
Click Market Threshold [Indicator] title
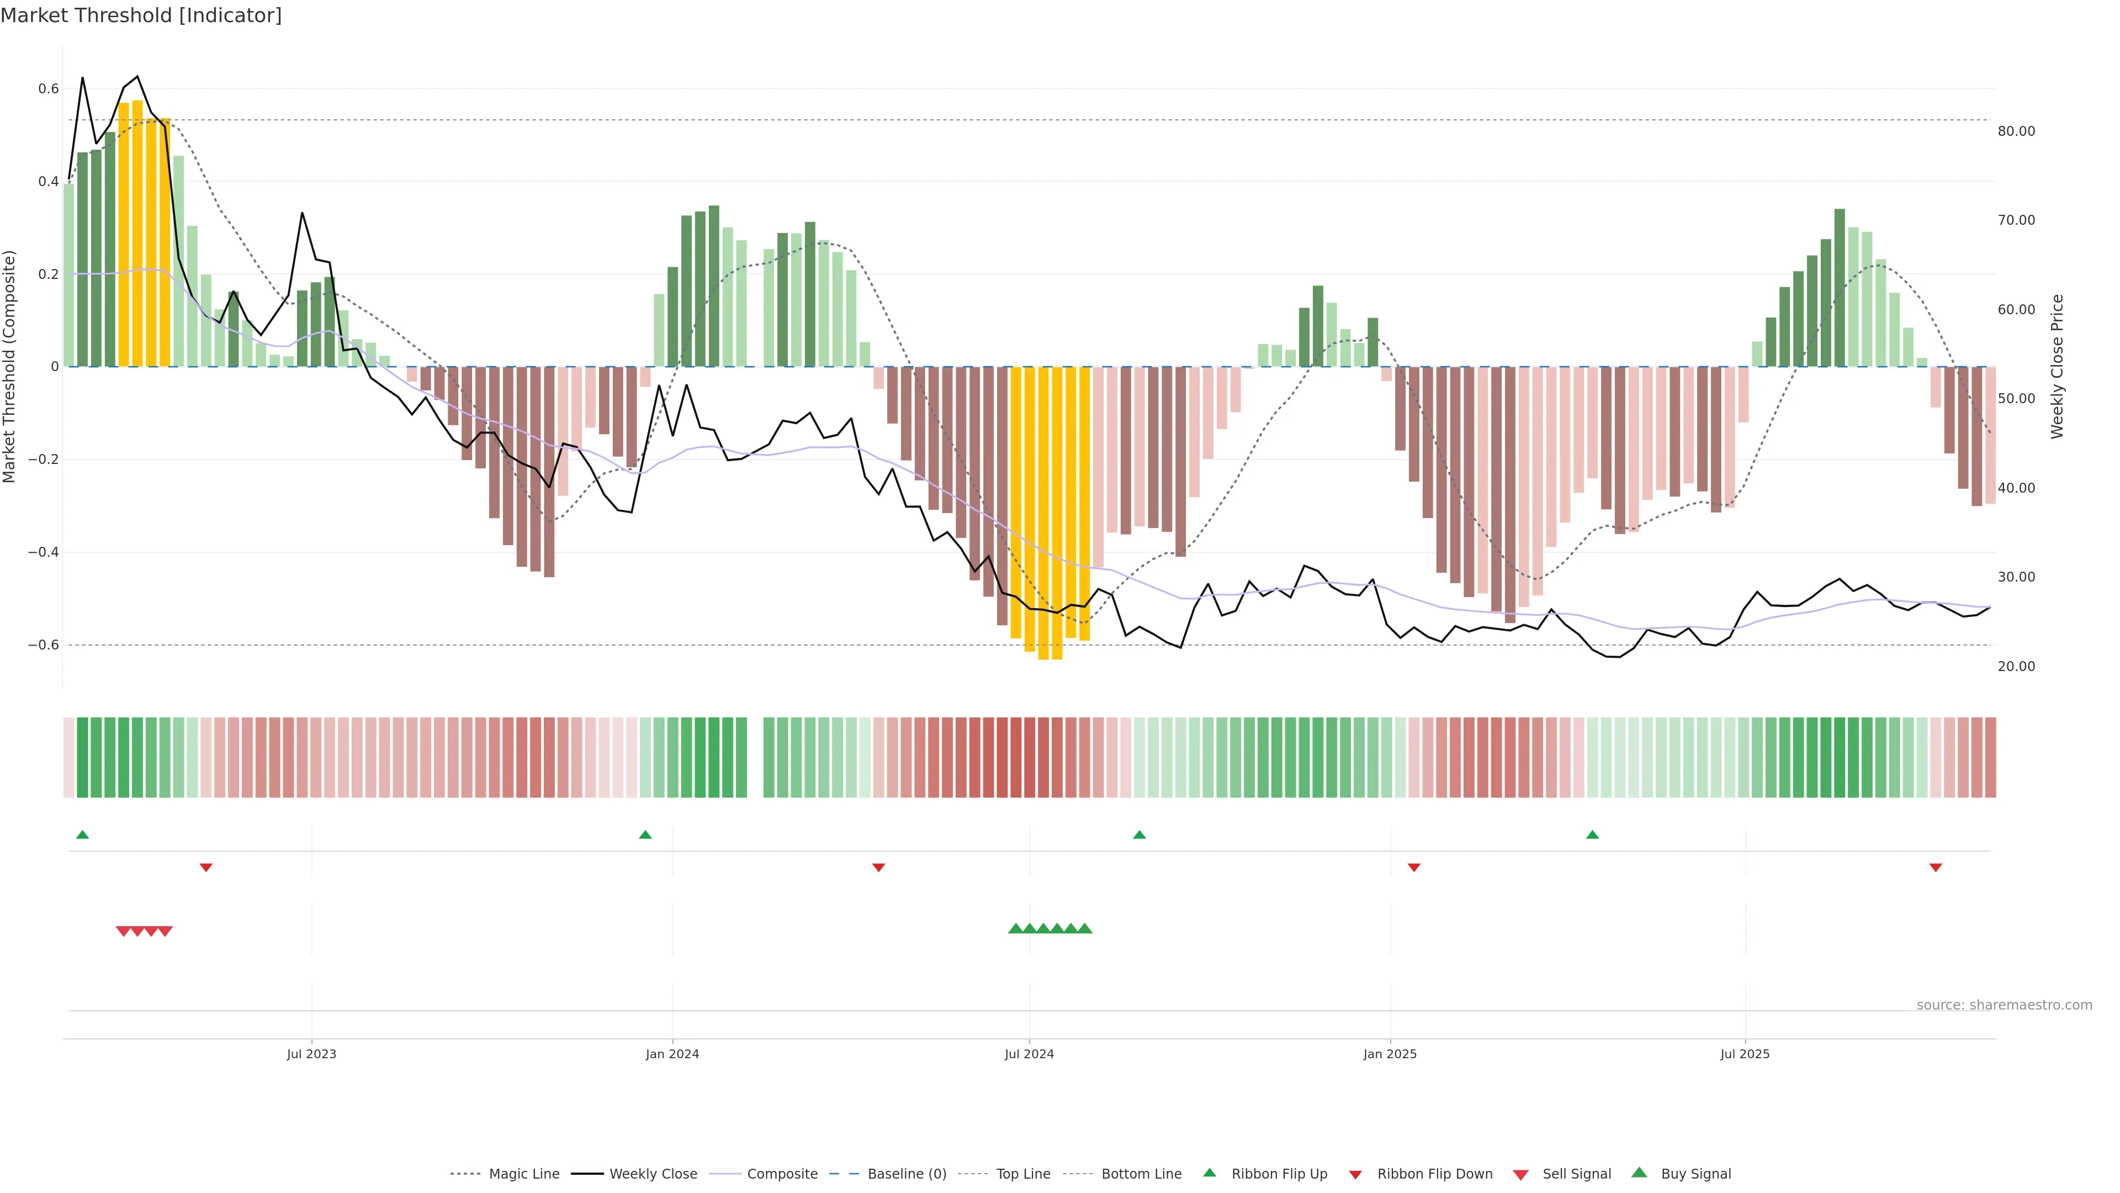tap(141, 15)
